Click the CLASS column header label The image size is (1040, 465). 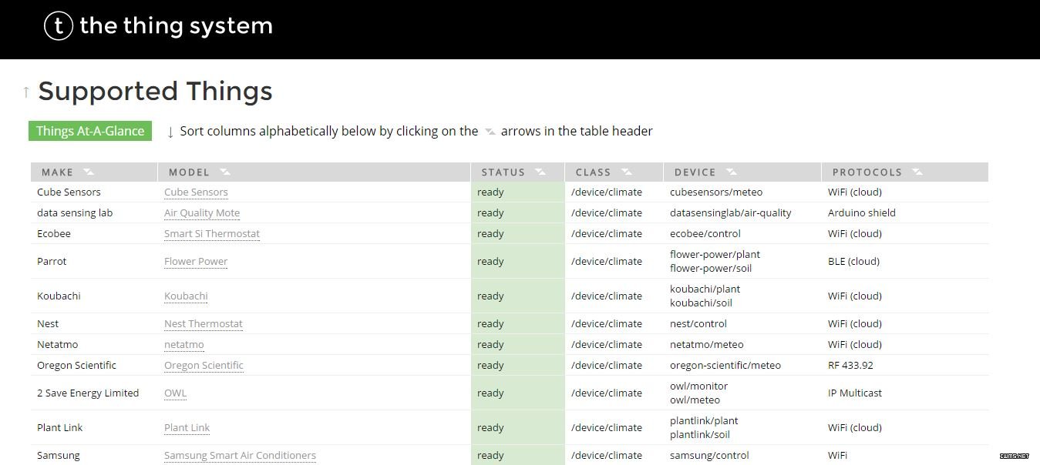tap(594, 172)
